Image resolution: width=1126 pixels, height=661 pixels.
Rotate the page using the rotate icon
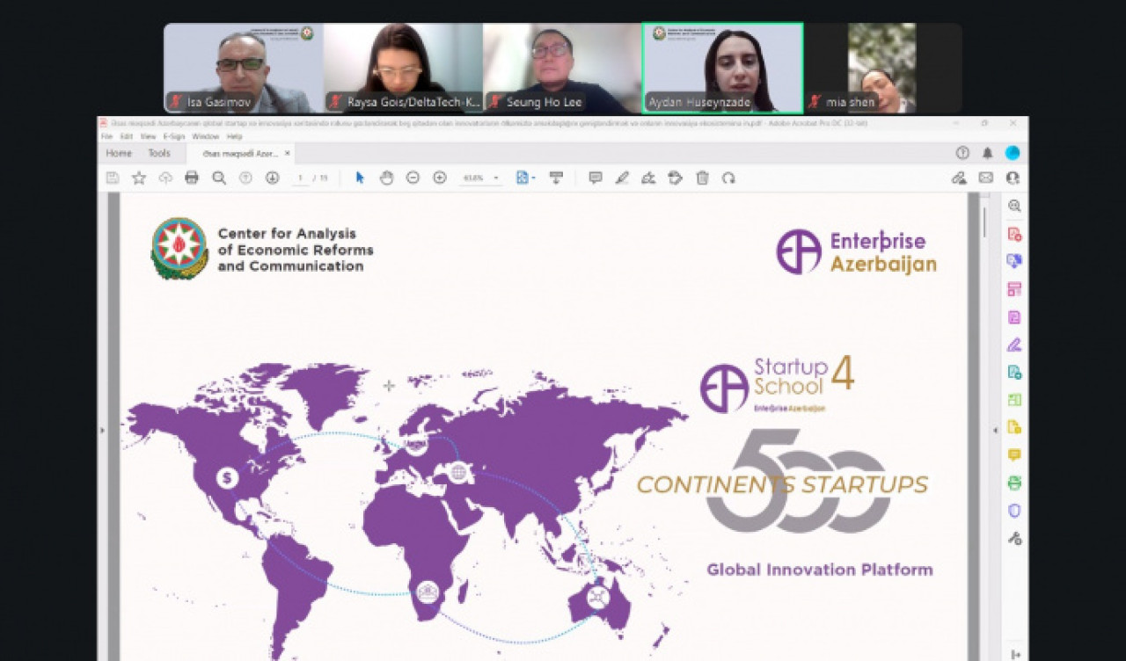point(728,178)
